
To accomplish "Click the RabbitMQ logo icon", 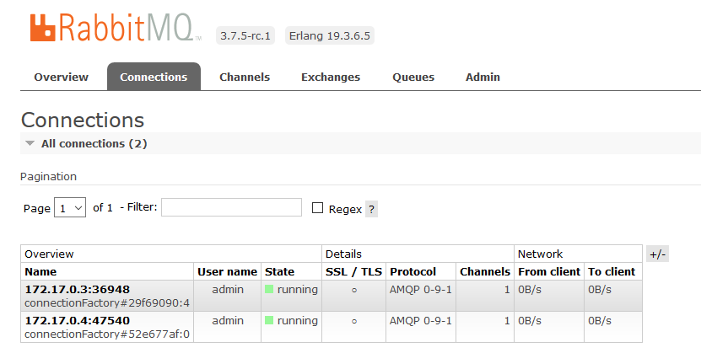I will click(x=42, y=28).
